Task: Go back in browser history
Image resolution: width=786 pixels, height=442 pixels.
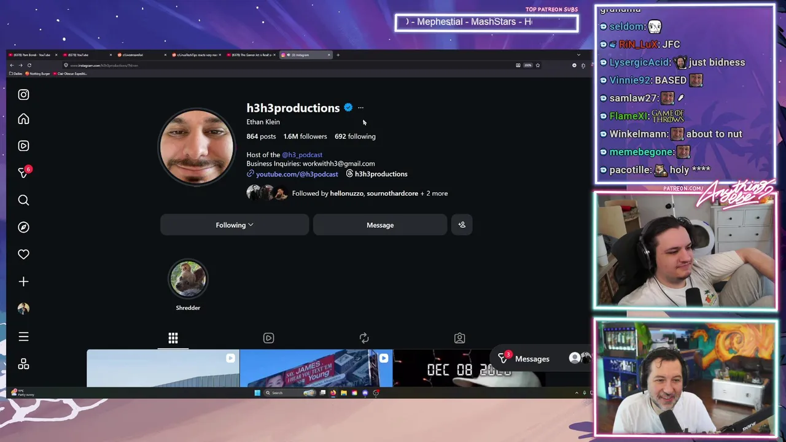Action: tap(12, 65)
